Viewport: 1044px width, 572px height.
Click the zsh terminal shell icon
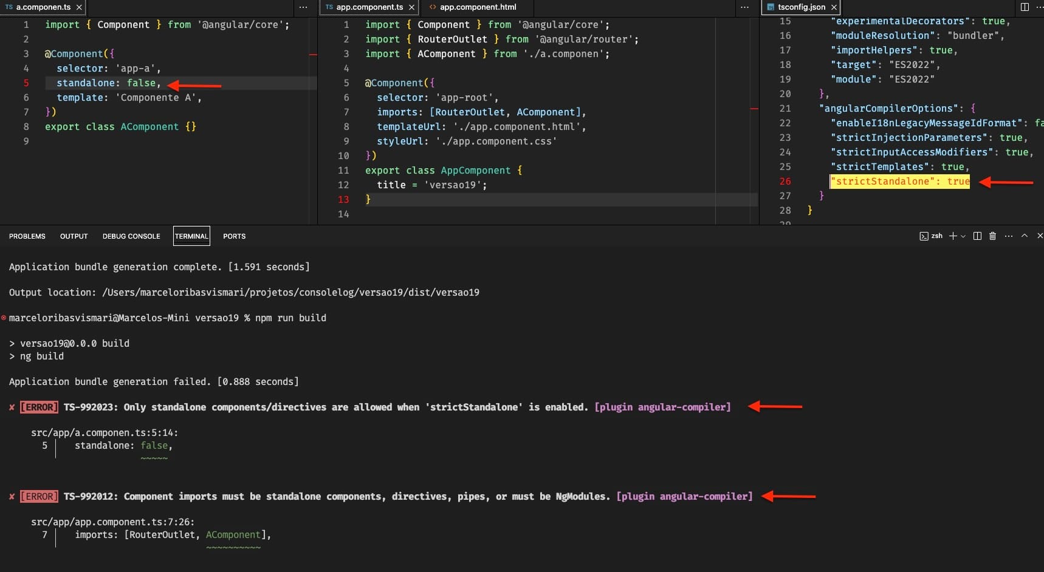[924, 236]
